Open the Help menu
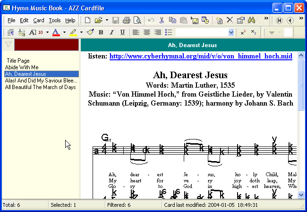This screenshot has width=307, height=212. click(x=70, y=20)
